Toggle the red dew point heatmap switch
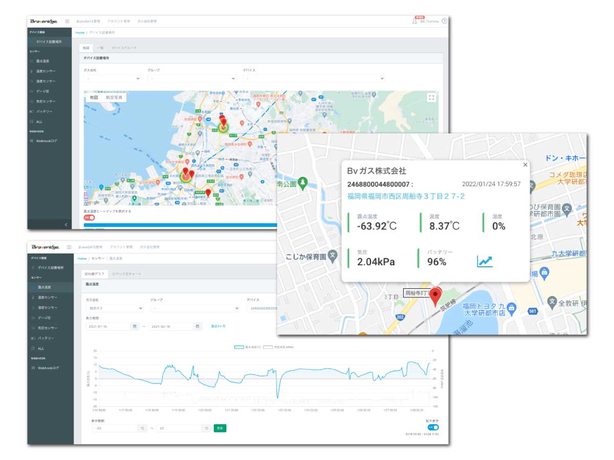The height and width of the screenshot is (460, 614). point(89,217)
